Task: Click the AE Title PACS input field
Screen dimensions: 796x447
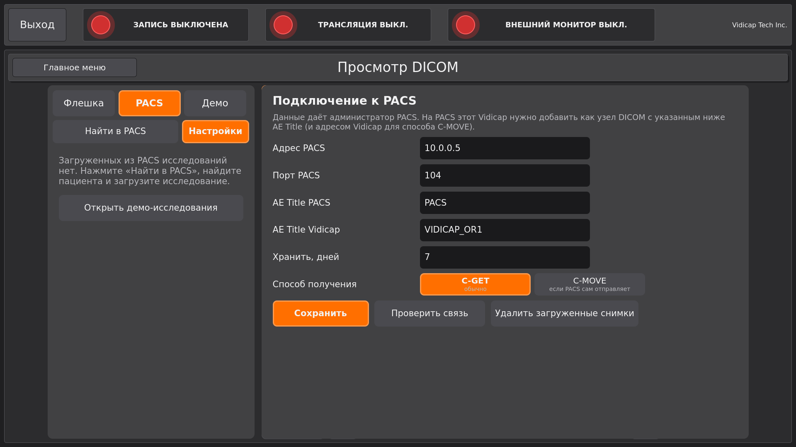Action: (505, 203)
